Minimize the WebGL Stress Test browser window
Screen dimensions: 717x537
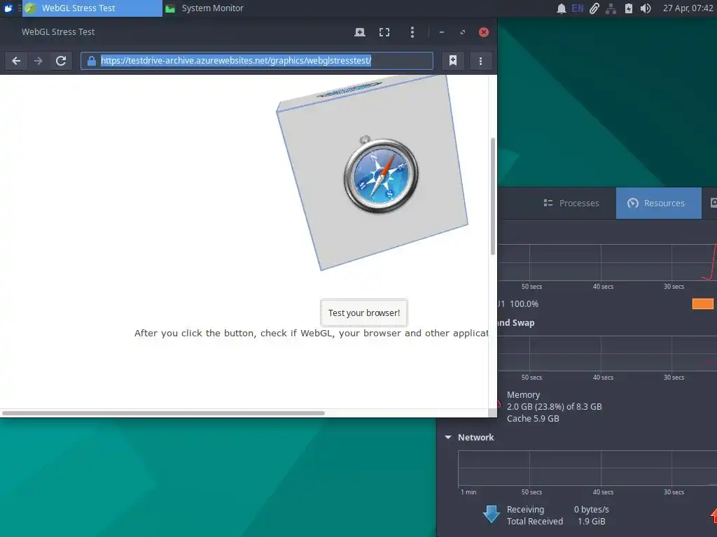click(442, 32)
